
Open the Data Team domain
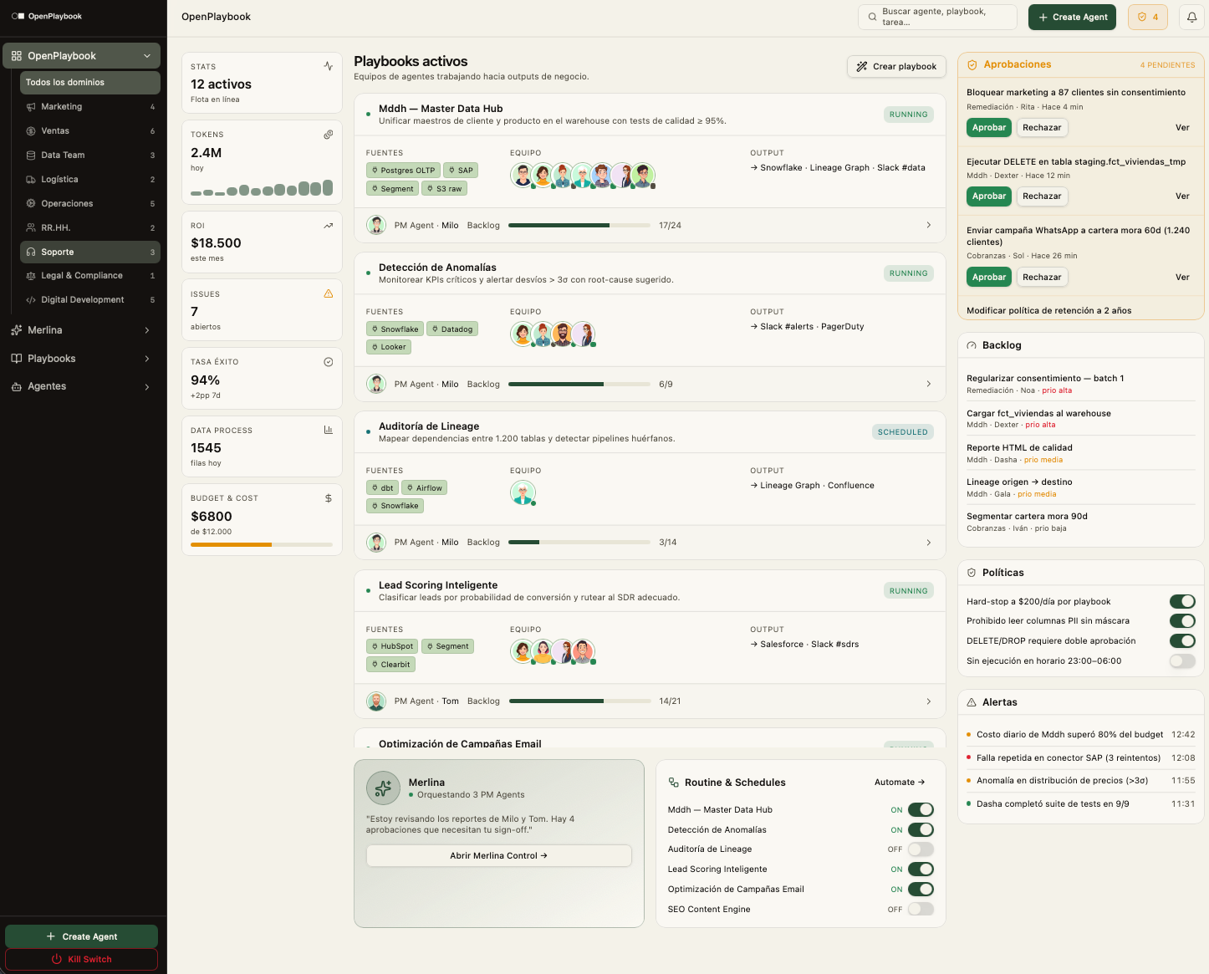click(x=90, y=156)
